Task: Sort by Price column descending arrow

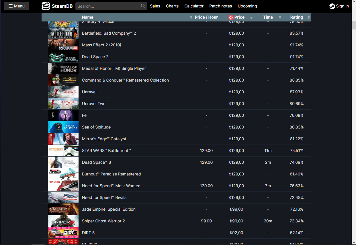Action: point(251,18)
